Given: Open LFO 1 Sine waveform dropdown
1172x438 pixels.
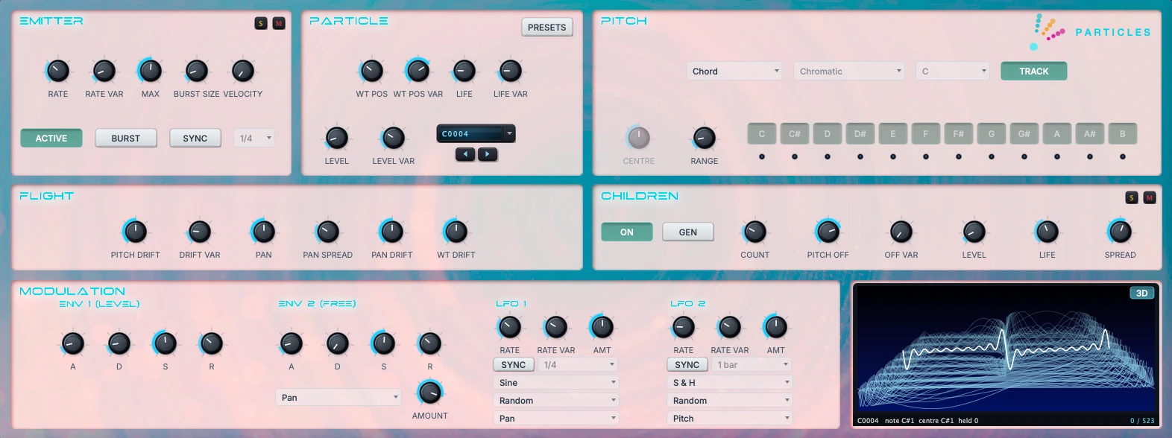Looking at the screenshot, I should [556, 383].
